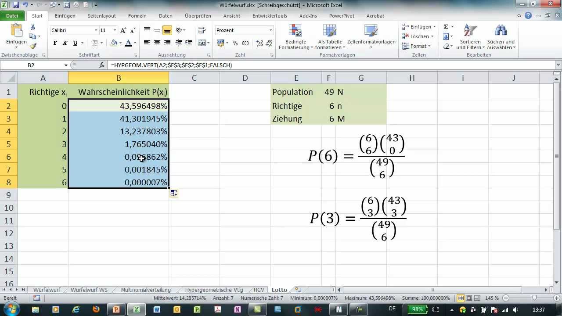Click the Copy icon in Zwischenablage

click(x=32, y=36)
